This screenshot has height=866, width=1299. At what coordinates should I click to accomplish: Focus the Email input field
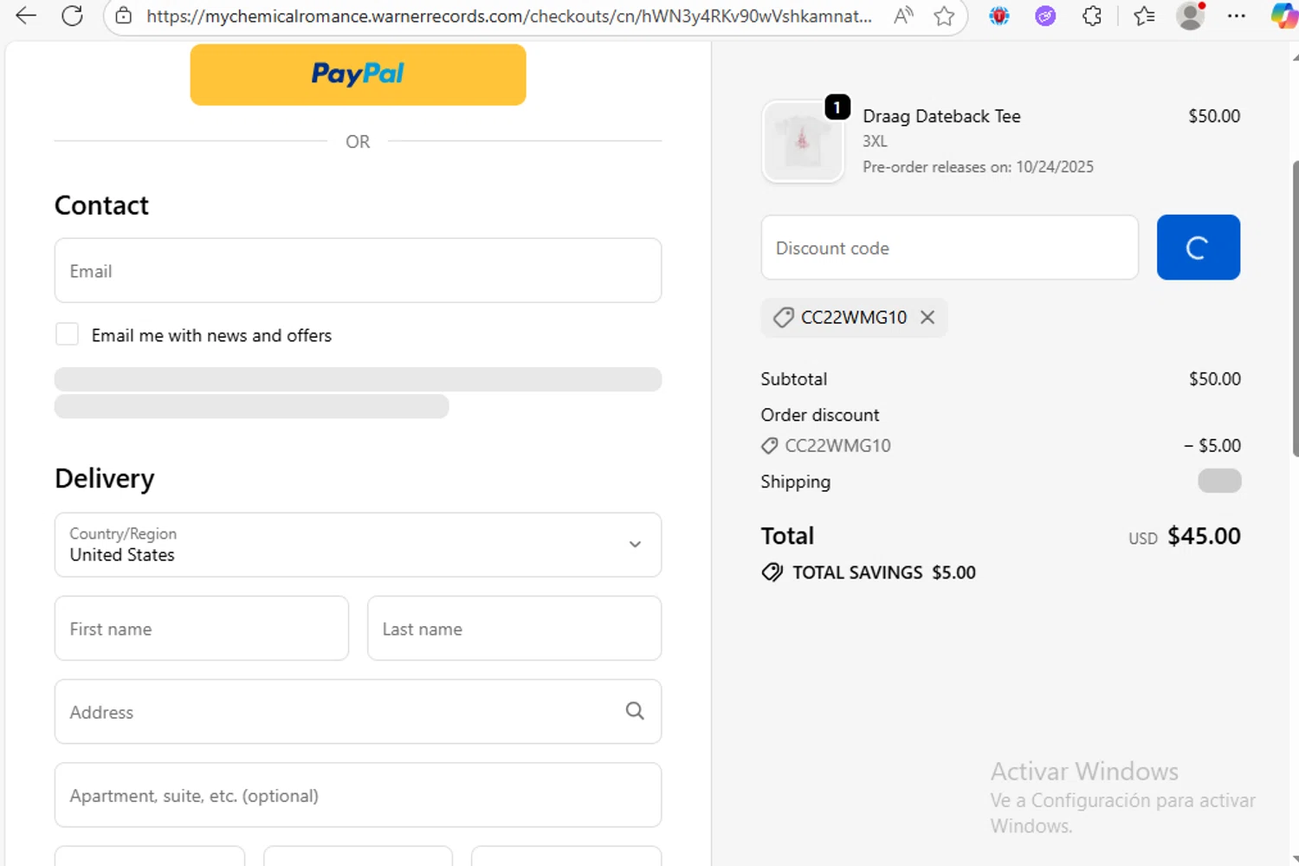[358, 270]
